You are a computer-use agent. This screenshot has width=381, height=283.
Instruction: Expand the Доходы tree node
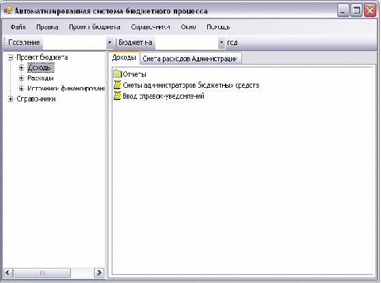pyautogui.click(x=21, y=67)
